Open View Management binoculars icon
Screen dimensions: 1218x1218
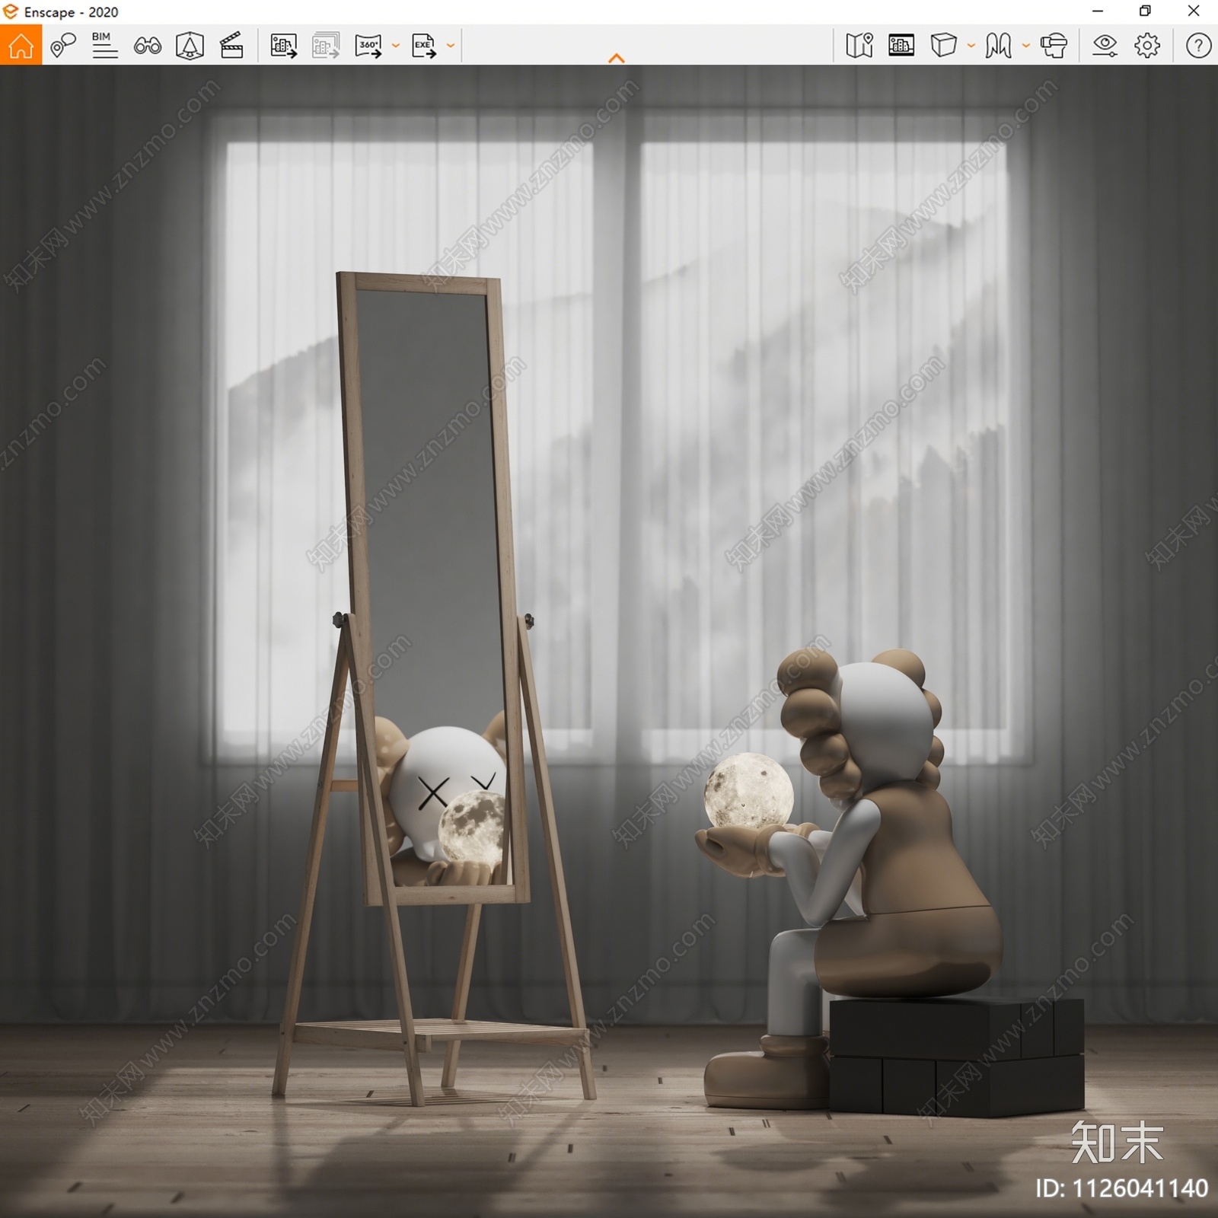click(147, 46)
